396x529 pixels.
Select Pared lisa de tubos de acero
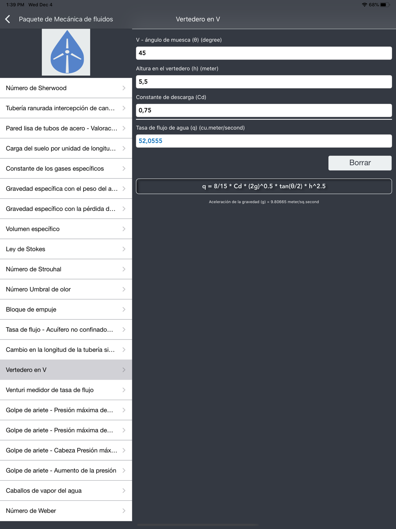tap(66, 128)
